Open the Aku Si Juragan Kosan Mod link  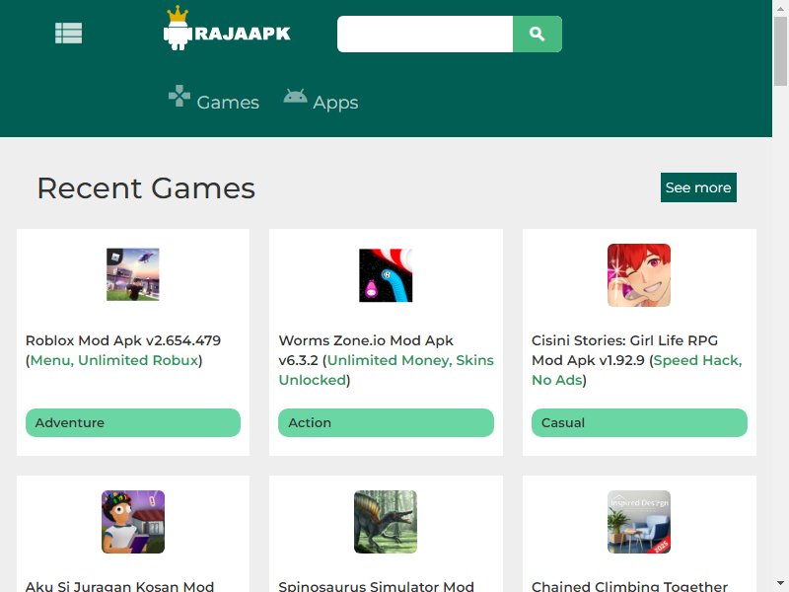(119, 586)
